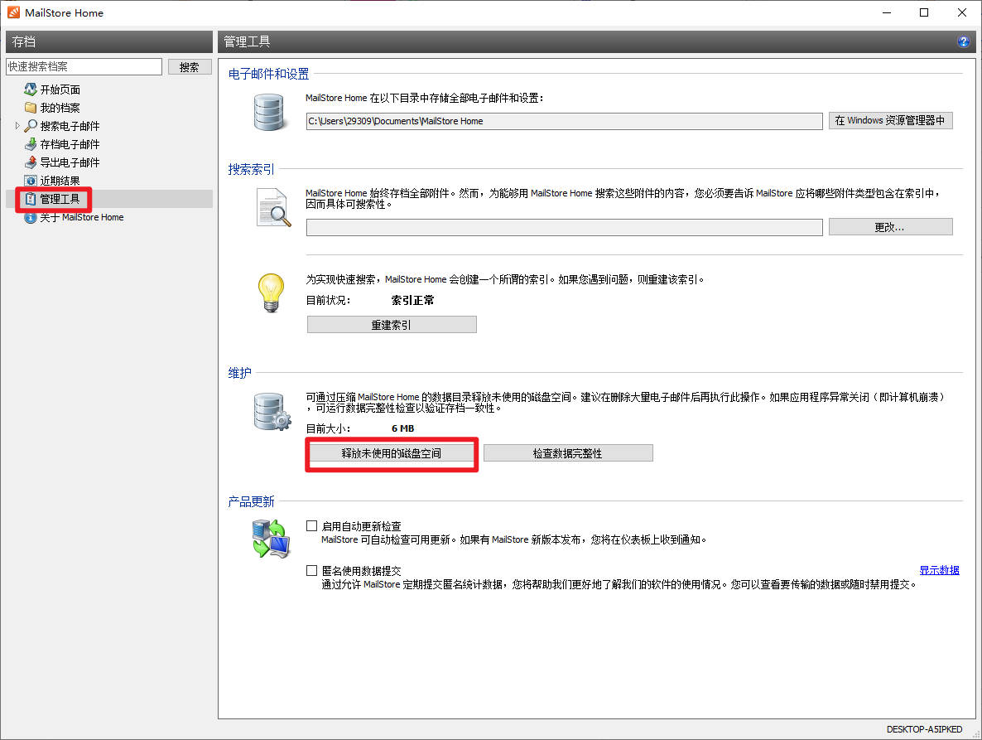This screenshot has height=740, width=982.
Task: Open 关于 MailStore Home
Action: [81, 217]
